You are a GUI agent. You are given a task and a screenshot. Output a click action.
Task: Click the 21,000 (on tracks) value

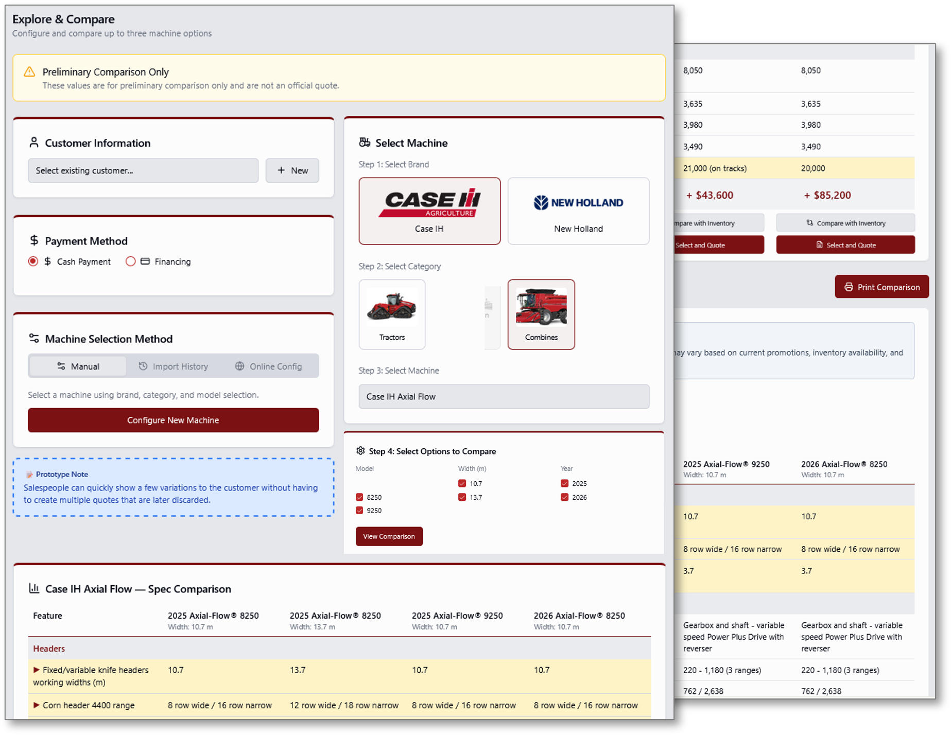[x=715, y=168]
